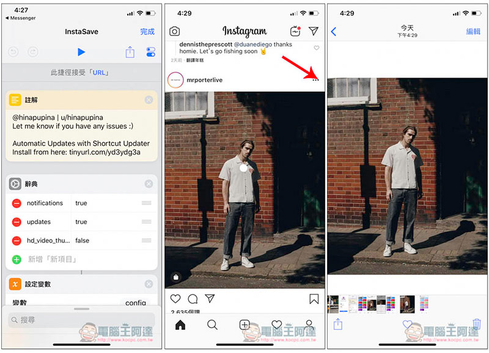The width and height of the screenshot is (489, 353).
Task: Run the InstaSave shortcut with the play button
Action: point(81,52)
